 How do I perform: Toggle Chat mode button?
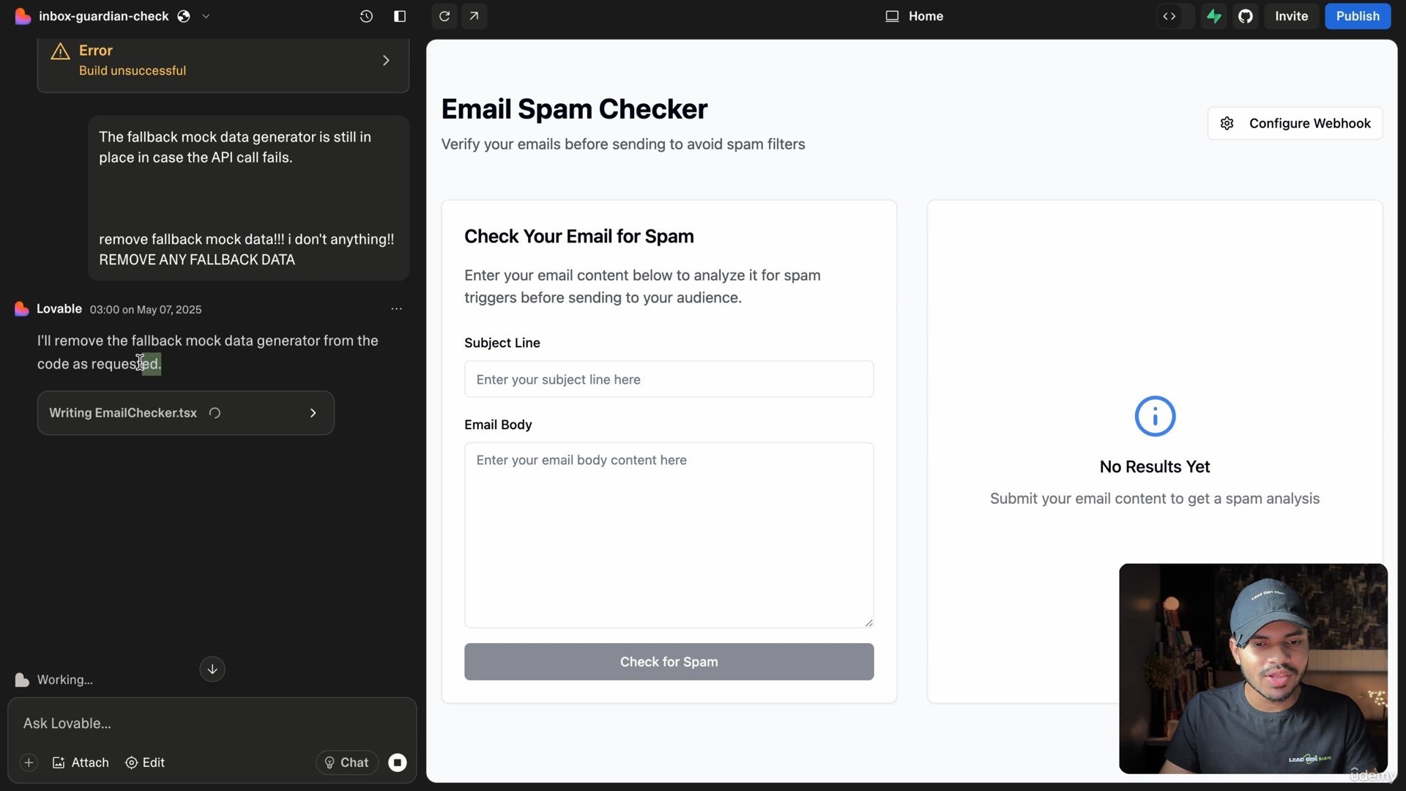[347, 762]
